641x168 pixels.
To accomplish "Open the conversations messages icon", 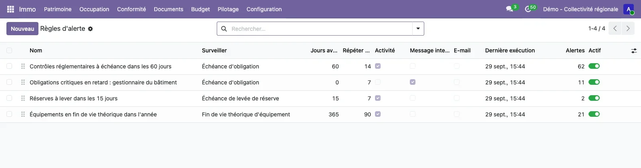I will click(x=510, y=9).
